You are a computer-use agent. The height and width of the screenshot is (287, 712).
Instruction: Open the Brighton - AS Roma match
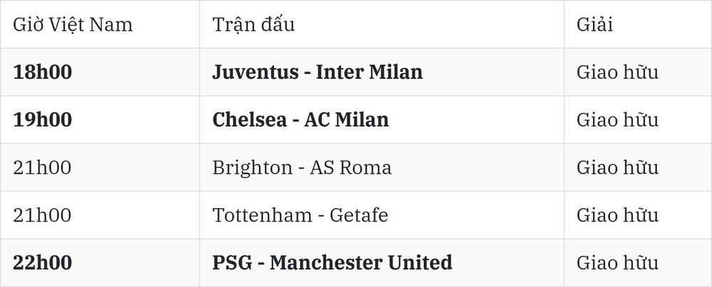pyautogui.click(x=302, y=168)
